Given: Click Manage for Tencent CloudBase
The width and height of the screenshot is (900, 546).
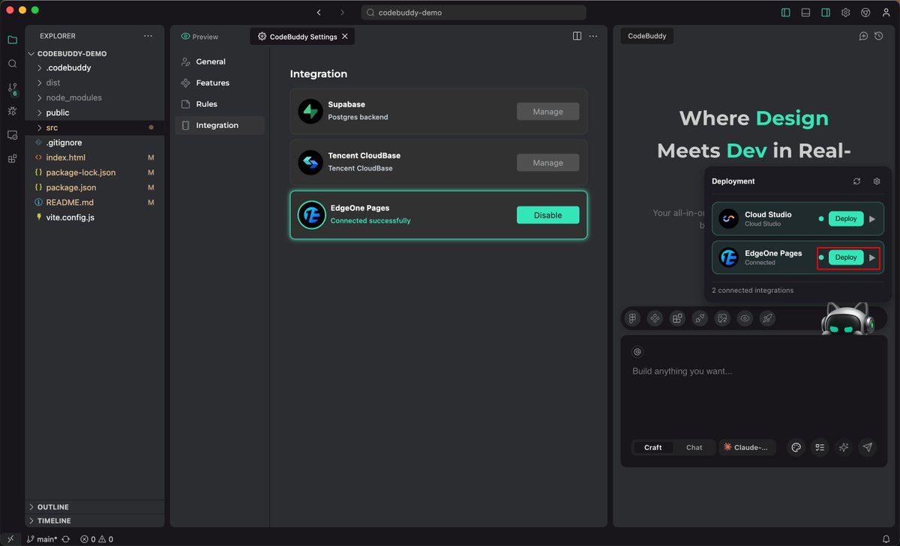Looking at the screenshot, I should click(x=547, y=163).
